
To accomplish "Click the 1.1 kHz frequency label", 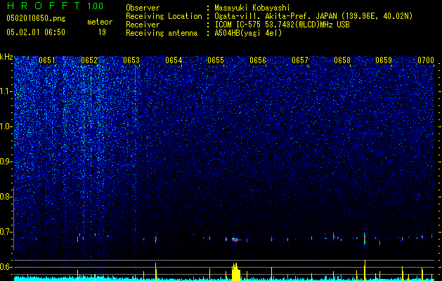I will (6, 91).
